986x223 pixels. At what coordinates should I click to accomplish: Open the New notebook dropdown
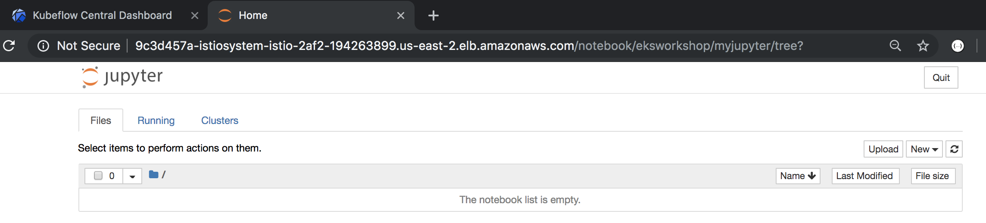click(924, 149)
